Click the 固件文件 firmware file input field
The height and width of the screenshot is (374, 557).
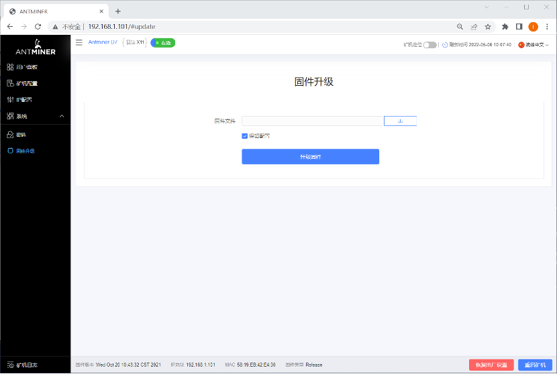pyautogui.click(x=312, y=121)
